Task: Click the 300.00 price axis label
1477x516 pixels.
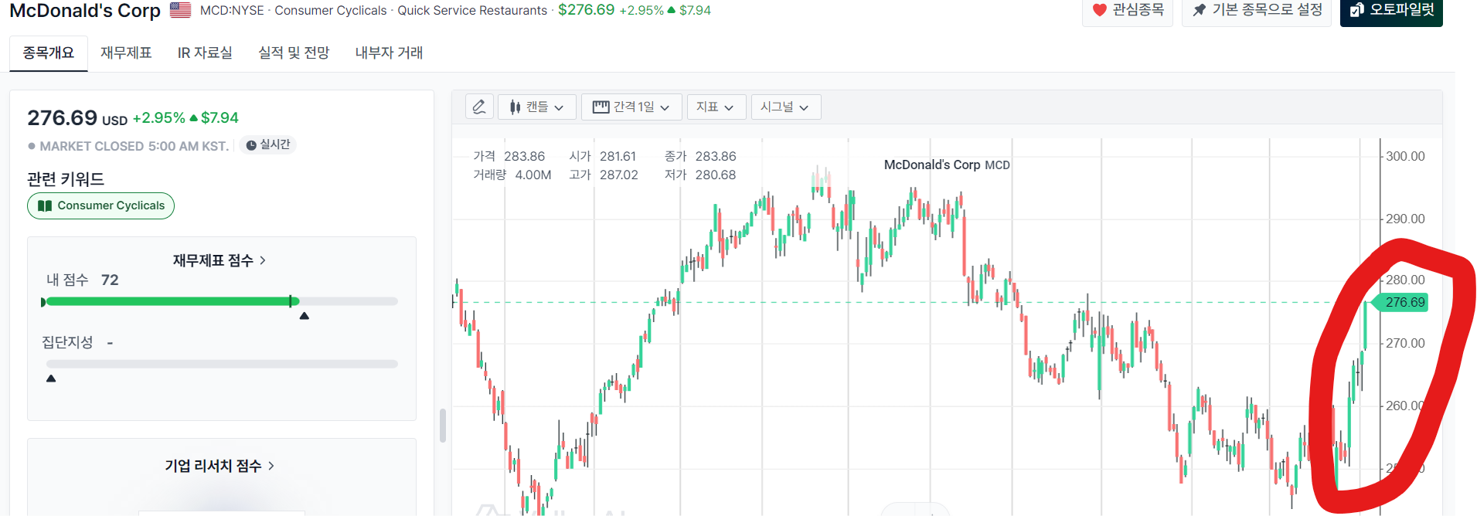Action: click(x=1405, y=156)
